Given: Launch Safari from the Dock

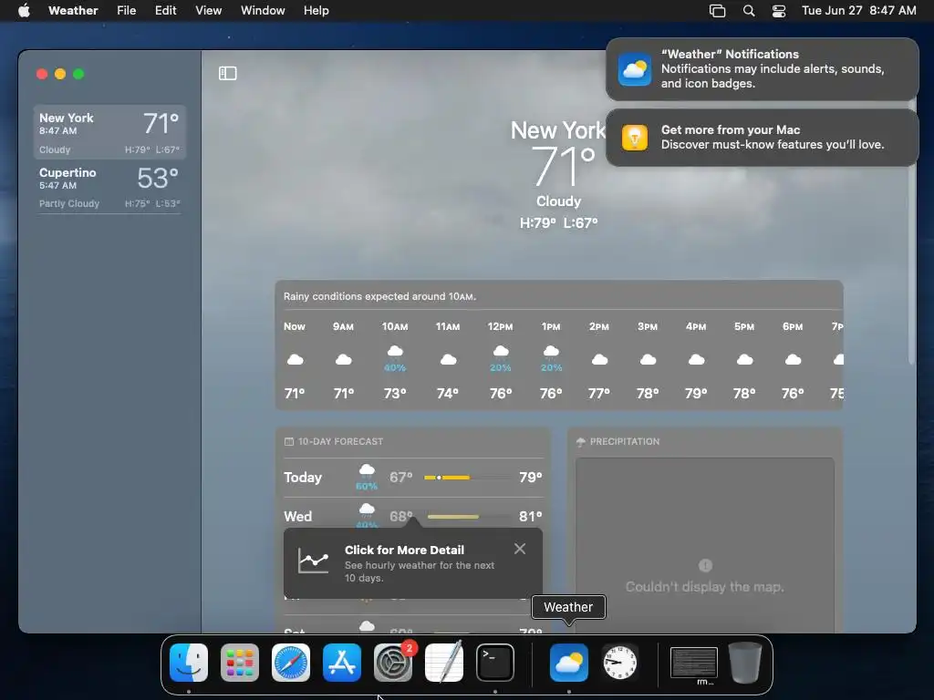Looking at the screenshot, I should coord(291,663).
